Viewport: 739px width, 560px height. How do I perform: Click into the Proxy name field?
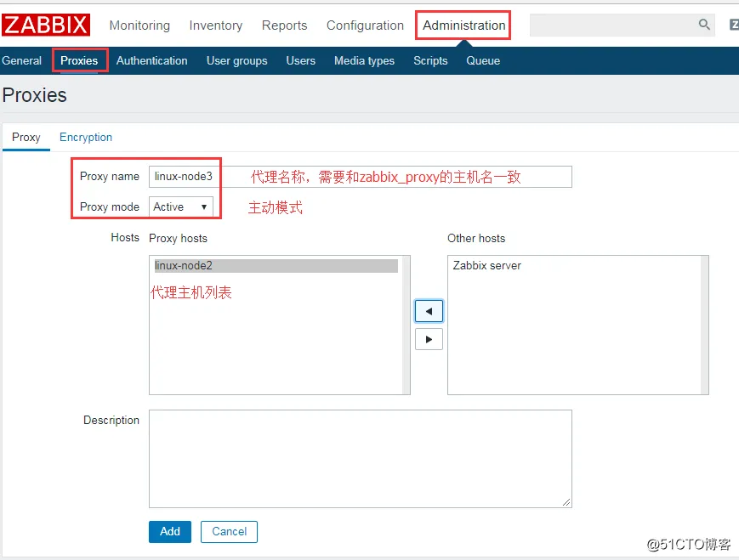point(361,177)
